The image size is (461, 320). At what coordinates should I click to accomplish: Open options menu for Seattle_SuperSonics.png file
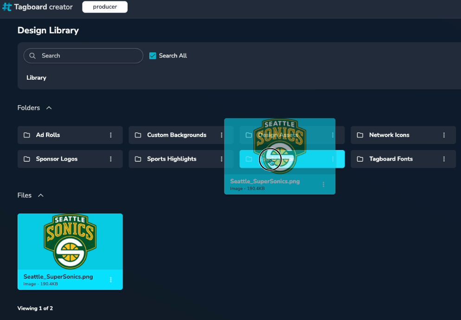pyautogui.click(x=111, y=280)
